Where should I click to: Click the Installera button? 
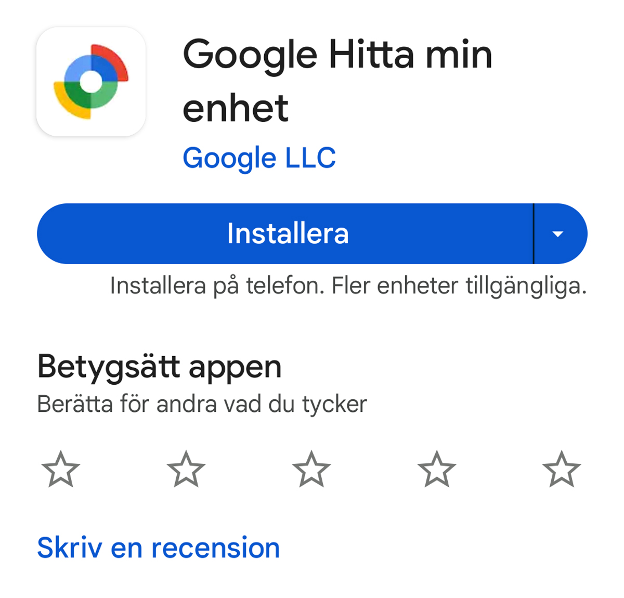pyautogui.click(x=285, y=233)
